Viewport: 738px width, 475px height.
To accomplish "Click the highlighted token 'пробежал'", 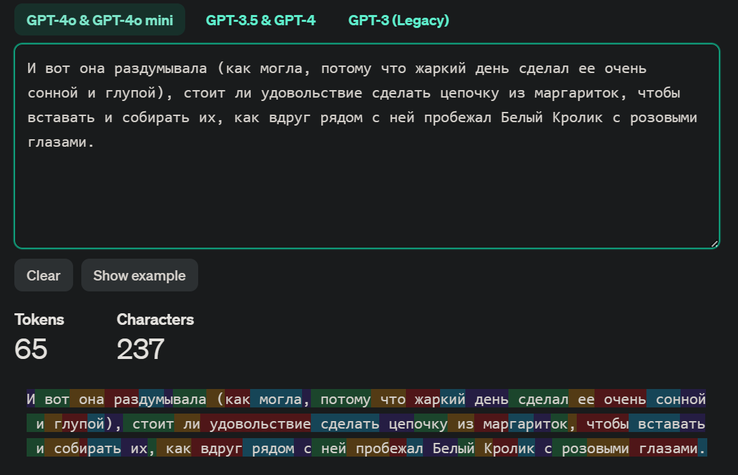I will (x=385, y=448).
